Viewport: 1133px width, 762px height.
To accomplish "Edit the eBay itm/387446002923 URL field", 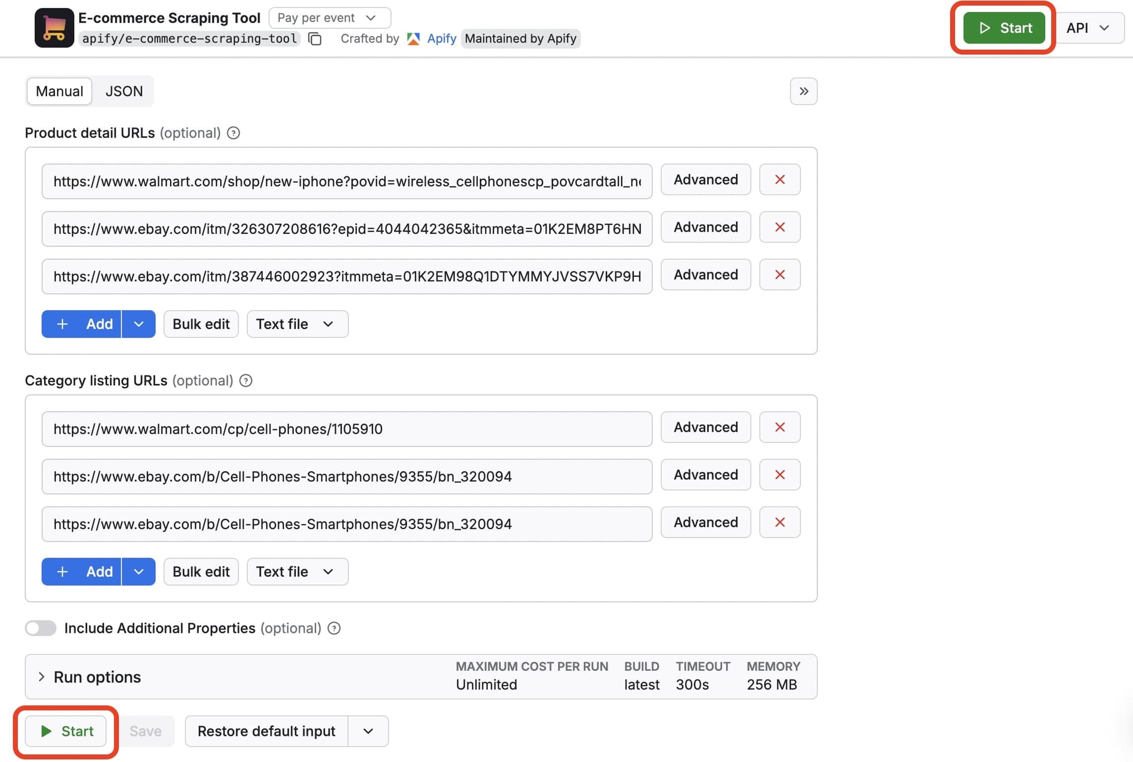I will tap(347, 276).
